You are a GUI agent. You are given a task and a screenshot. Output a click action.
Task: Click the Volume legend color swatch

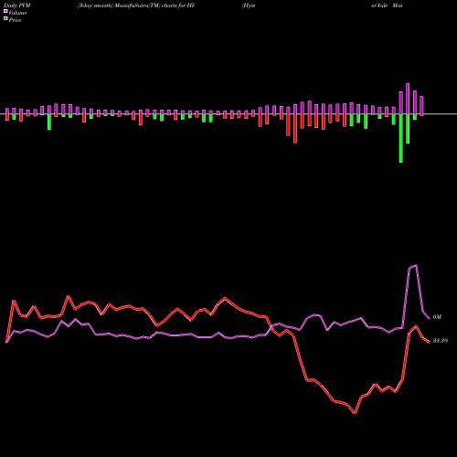point(5,11)
